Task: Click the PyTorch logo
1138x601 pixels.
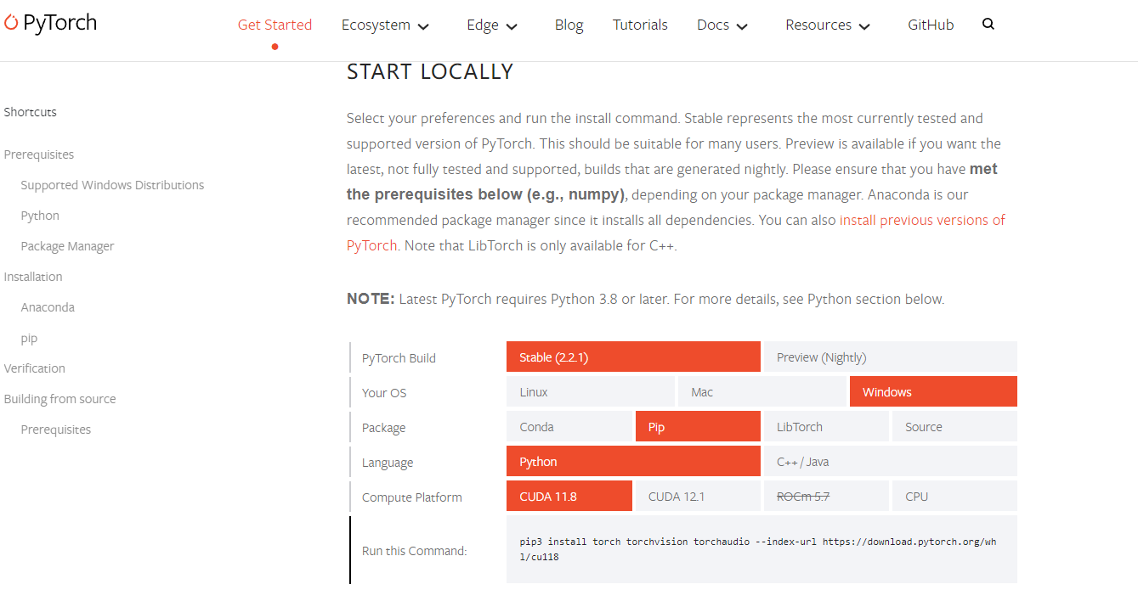Action: click(50, 23)
